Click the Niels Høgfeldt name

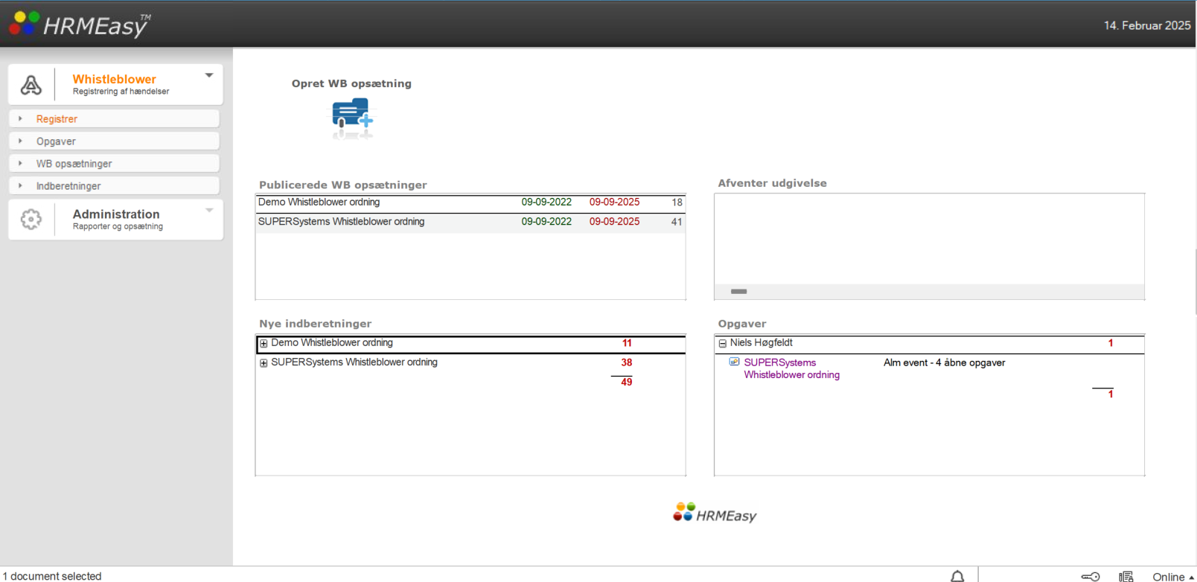click(x=761, y=342)
